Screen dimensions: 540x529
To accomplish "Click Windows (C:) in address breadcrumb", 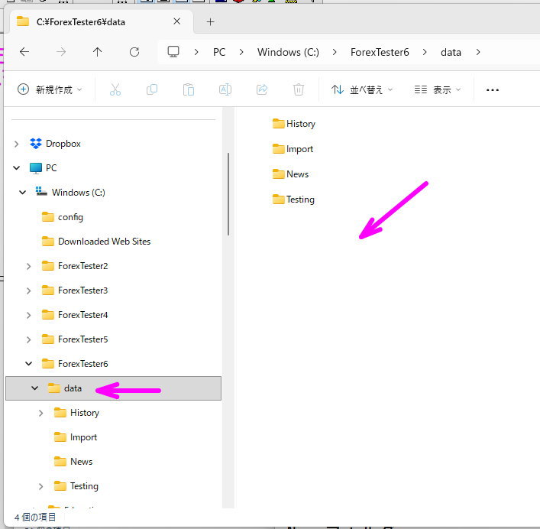I will (288, 52).
